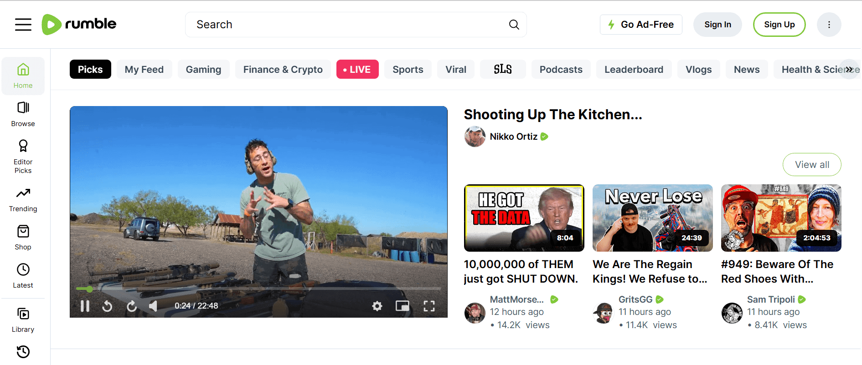
Task: Open video player settings gear
Action: click(x=377, y=306)
